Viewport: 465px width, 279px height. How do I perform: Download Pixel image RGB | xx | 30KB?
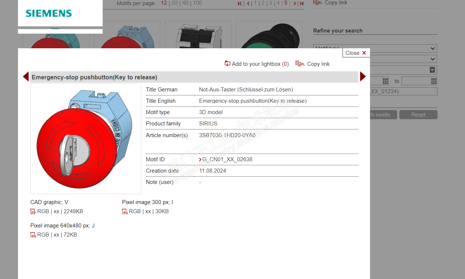pyautogui.click(x=149, y=211)
